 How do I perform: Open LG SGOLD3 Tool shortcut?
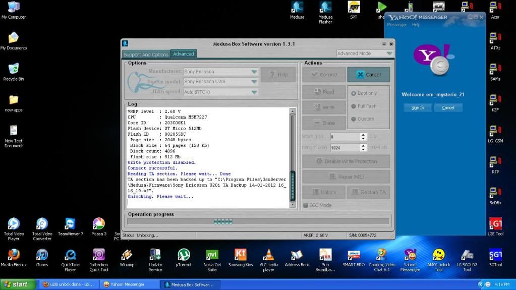tap(467, 260)
